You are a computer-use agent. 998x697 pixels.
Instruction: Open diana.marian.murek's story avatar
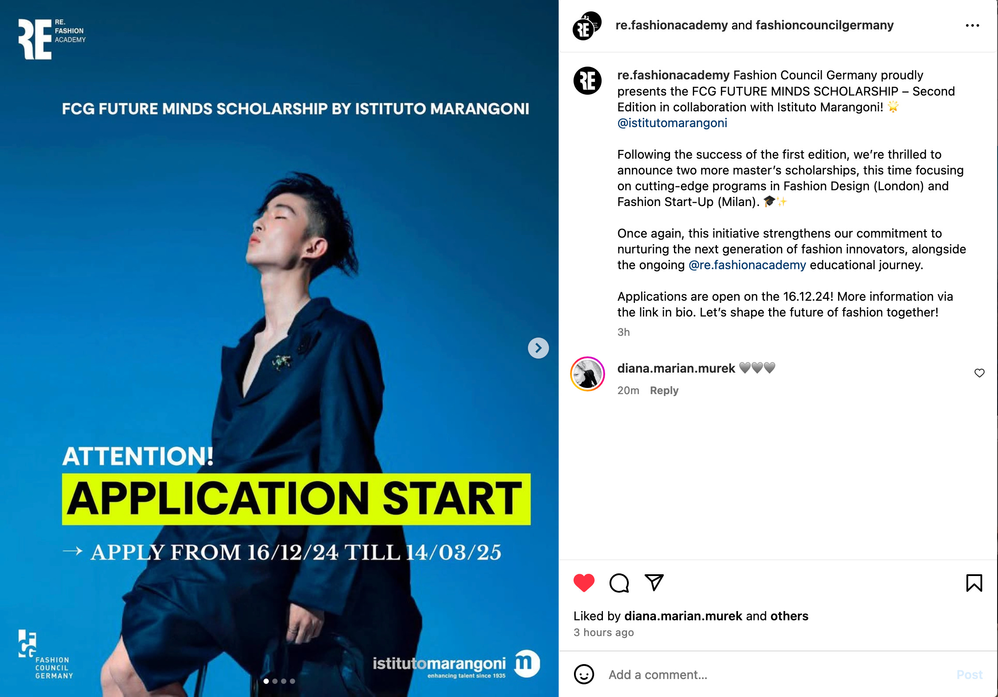click(588, 374)
